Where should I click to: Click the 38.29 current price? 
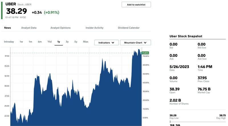[x=17, y=11]
